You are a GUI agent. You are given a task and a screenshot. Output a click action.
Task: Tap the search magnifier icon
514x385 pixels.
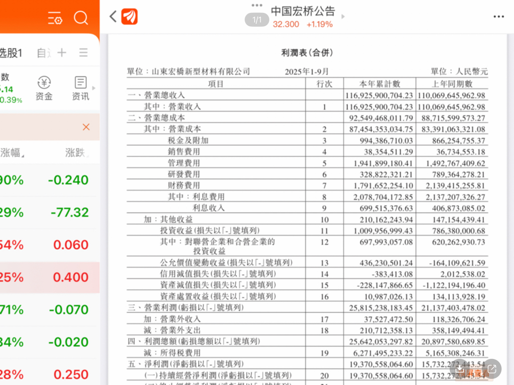(x=81, y=18)
